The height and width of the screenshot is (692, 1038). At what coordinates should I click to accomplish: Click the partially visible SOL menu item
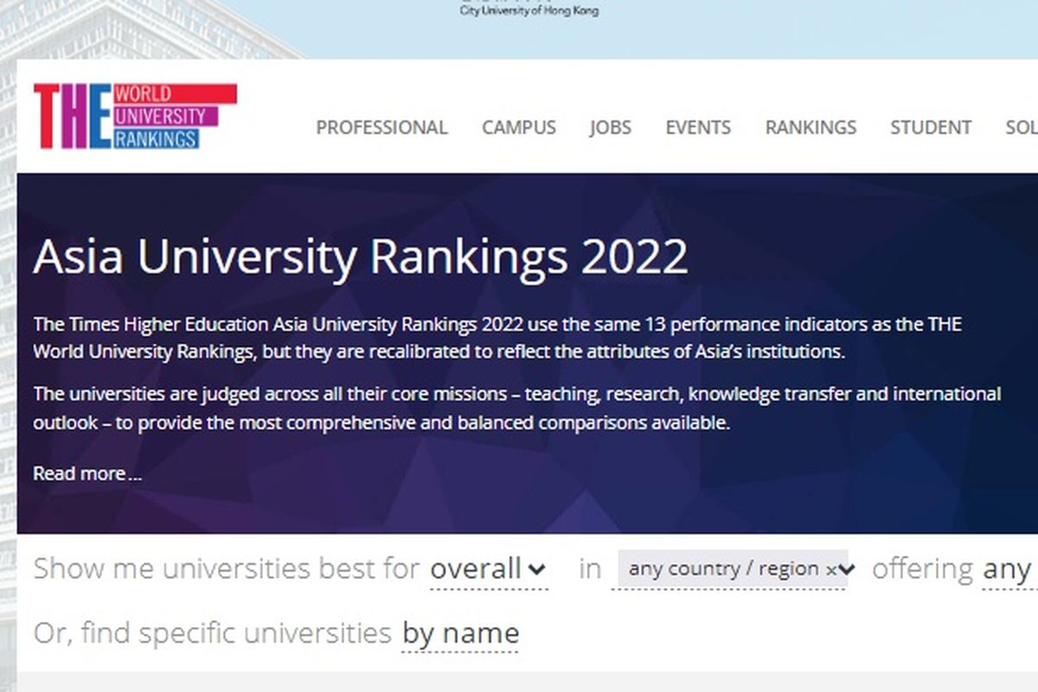tap(1021, 128)
